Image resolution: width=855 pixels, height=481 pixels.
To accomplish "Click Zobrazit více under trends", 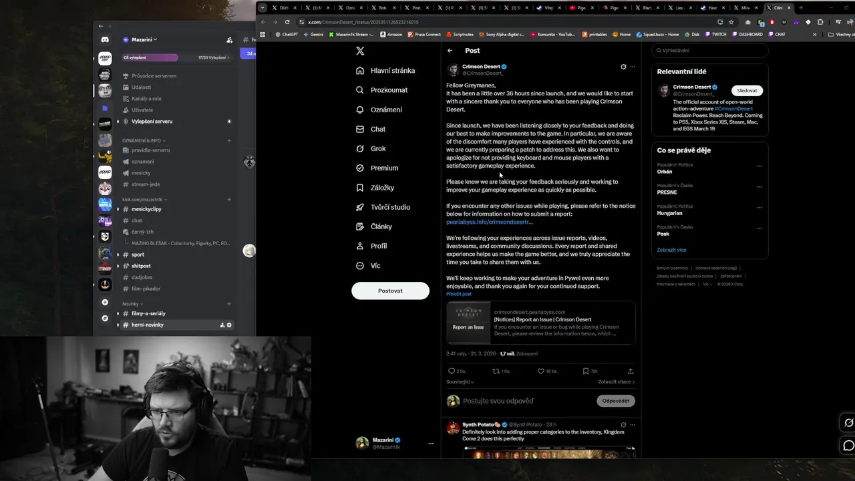I will tap(671, 250).
